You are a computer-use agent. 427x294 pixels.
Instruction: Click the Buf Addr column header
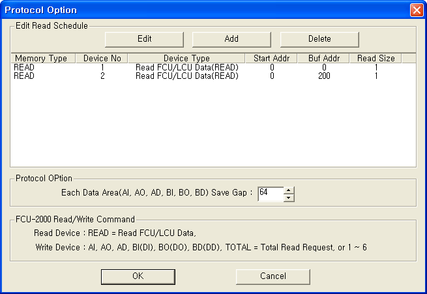coord(324,59)
